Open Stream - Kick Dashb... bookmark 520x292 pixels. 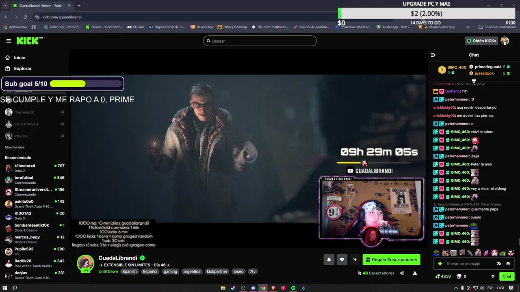click(104, 27)
